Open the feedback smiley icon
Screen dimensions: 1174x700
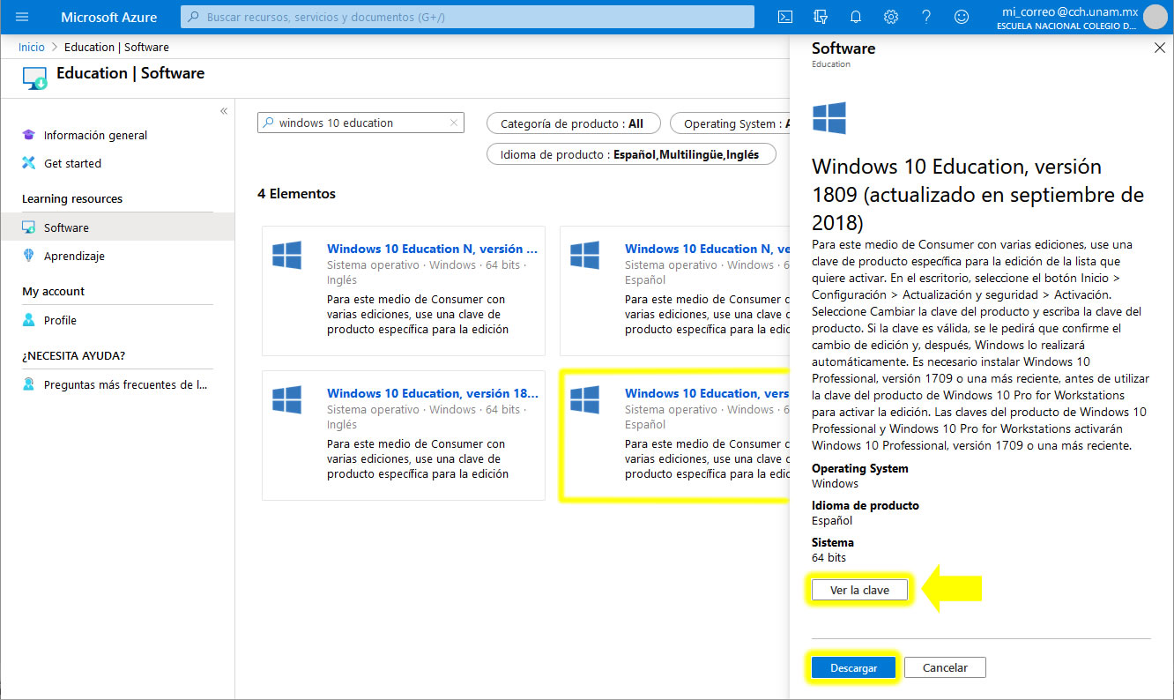pyautogui.click(x=962, y=17)
